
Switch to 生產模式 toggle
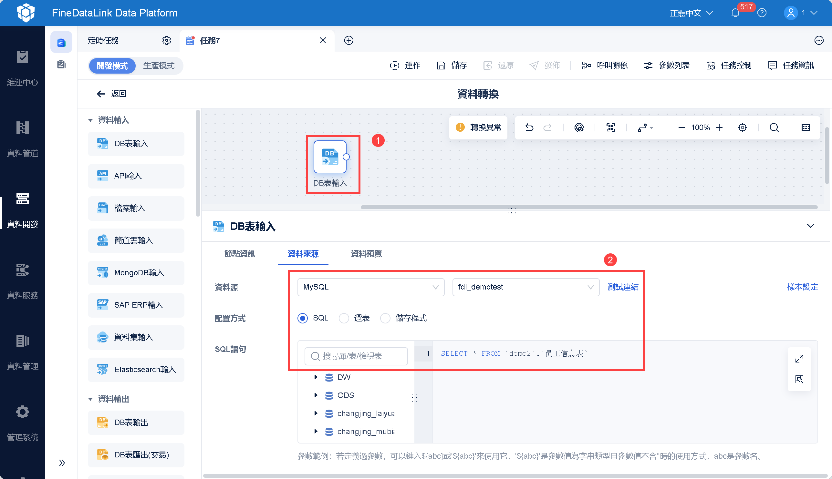click(159, 66)
